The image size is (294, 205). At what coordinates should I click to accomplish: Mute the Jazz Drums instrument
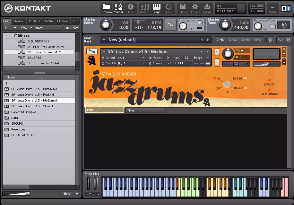coord(217,62)
